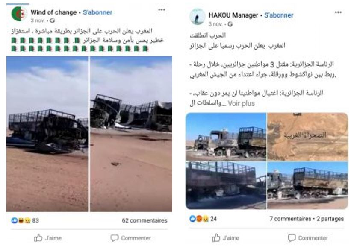Open 2 partages link
354x246 pixels.
[330, 219]
